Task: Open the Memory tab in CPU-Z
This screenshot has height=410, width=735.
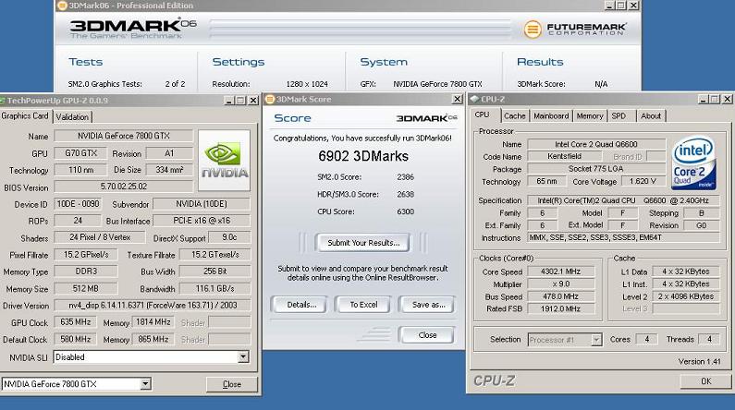Action: pyautogui.click(x=590, y=115)
